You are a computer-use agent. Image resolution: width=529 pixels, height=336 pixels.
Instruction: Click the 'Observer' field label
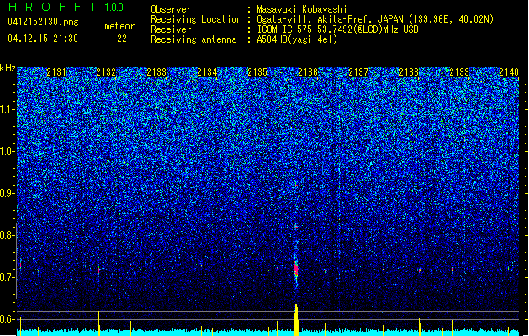pyautogui.click(x=171, y=9)
